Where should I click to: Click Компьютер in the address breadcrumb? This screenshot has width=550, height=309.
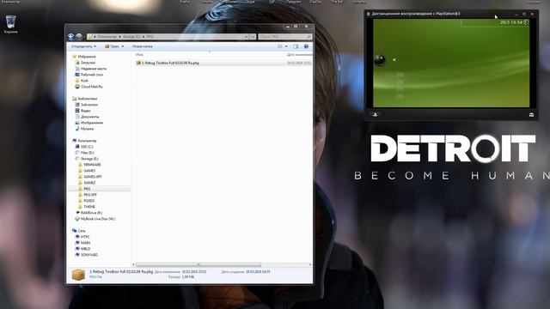pyautogui.click(x=107, y=36)
